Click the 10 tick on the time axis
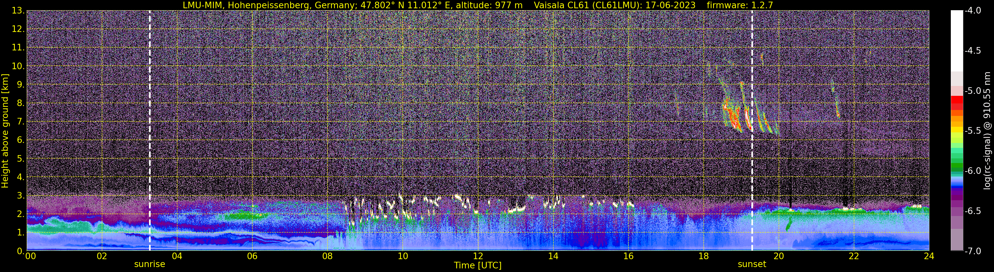The image size is (994, 272). coord(403,256)
